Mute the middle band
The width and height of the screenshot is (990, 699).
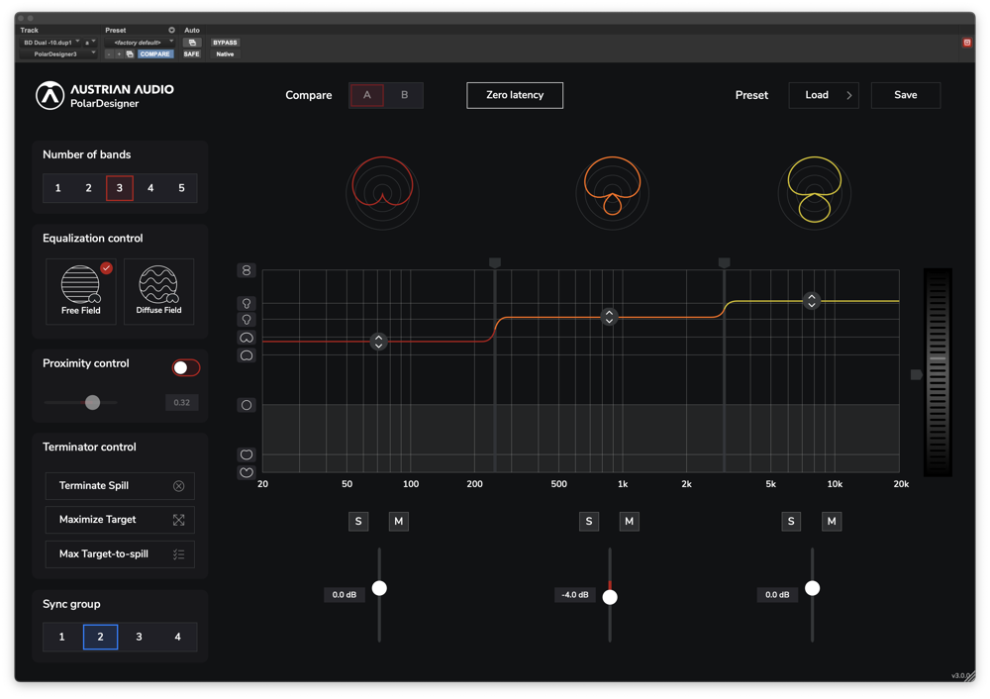(629, 522)
